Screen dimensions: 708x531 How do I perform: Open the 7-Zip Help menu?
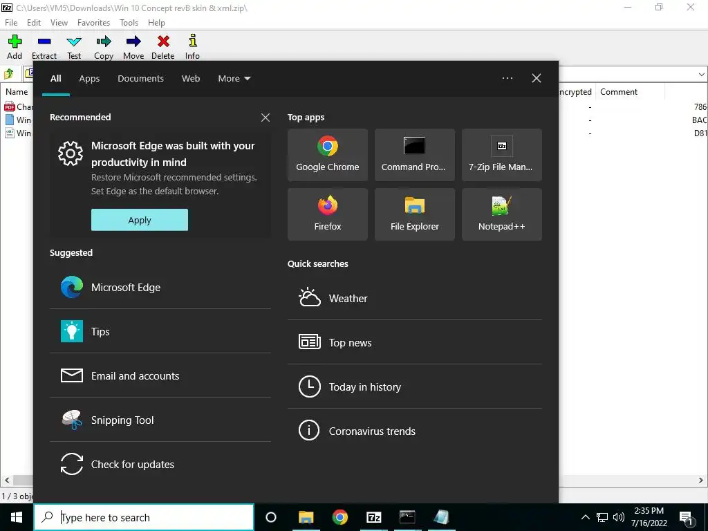[157, 23]
